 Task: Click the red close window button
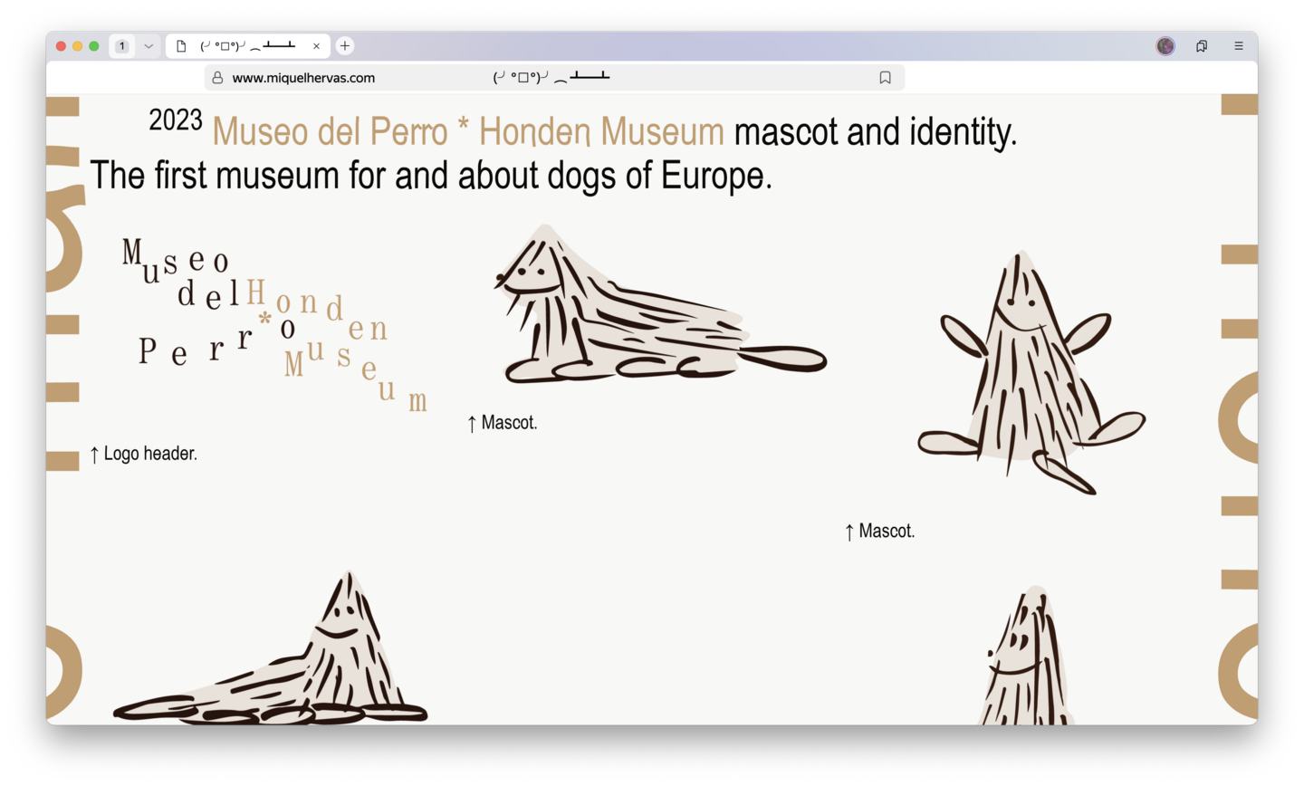click(x=62, y=46)
